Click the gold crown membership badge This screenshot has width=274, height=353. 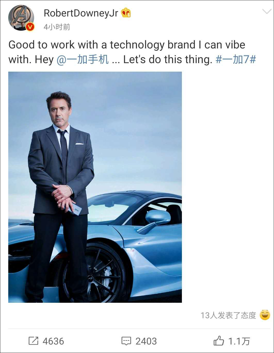pos(126,13)
